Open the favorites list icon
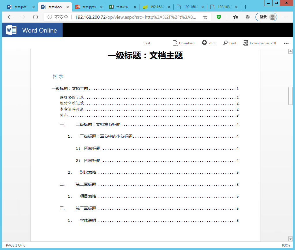The image size is (295, 250). coord(235,17)
